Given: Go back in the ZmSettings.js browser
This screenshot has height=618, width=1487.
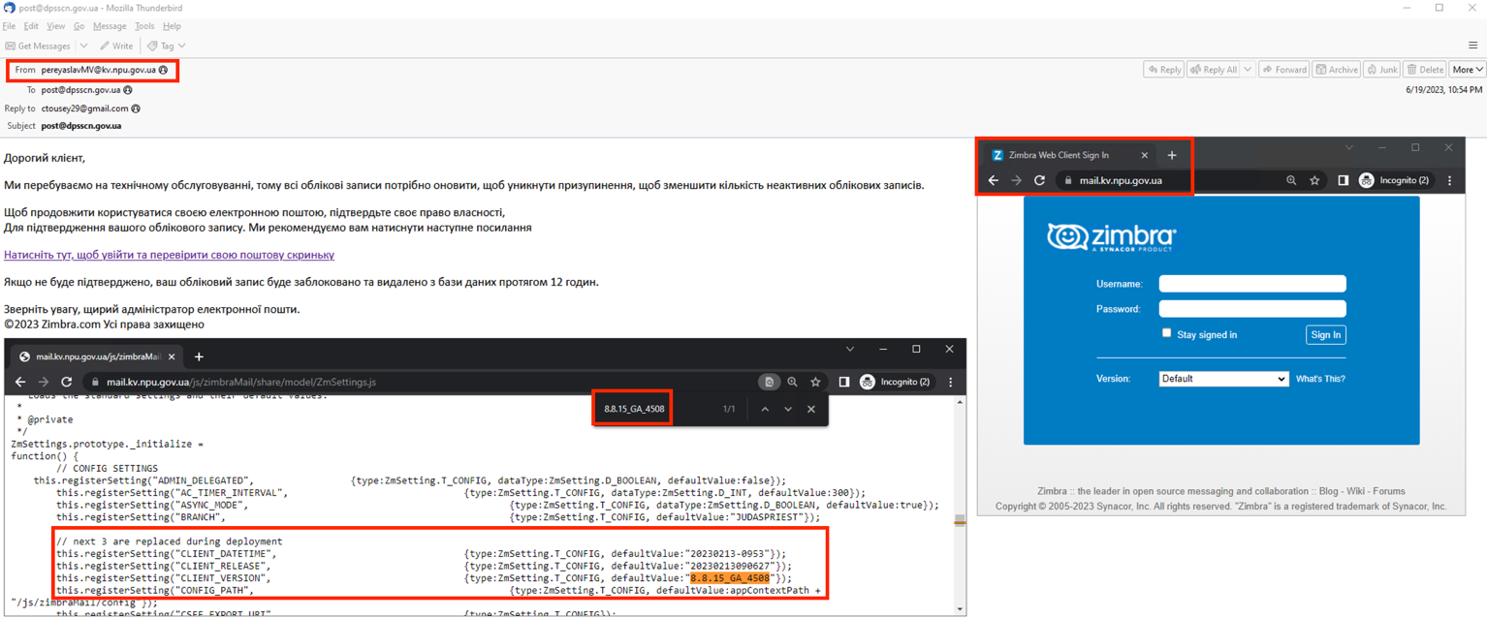Looking at the screenshot, I should 20,382.
